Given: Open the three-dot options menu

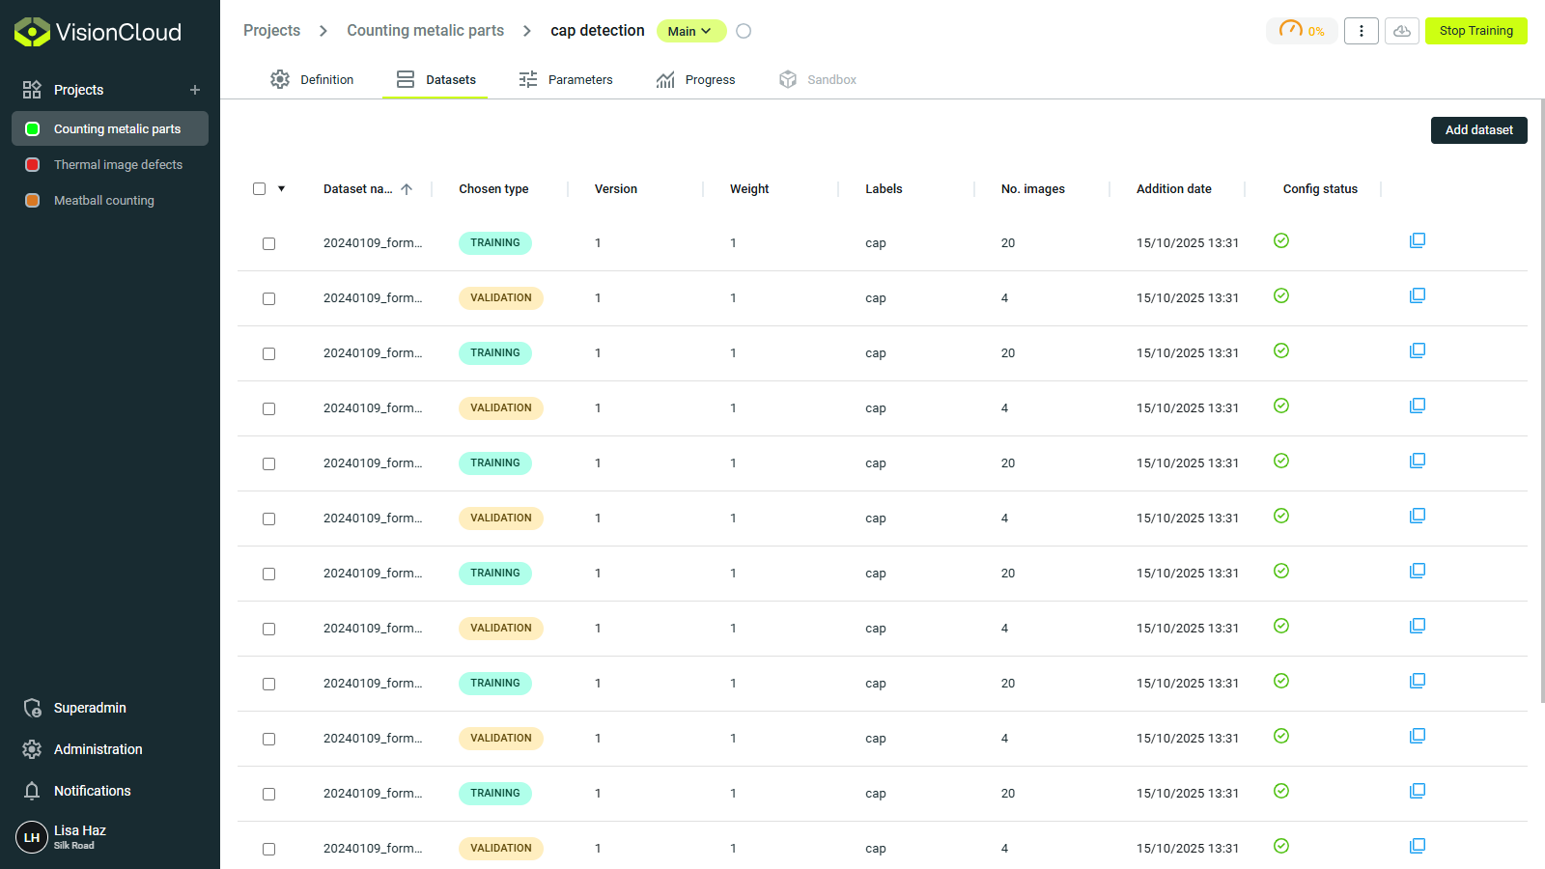Looking at the screenshot, I should click(1362, 30).
